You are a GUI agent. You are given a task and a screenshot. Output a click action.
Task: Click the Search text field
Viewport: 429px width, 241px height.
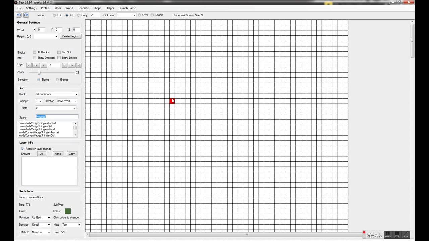[57, 117]
